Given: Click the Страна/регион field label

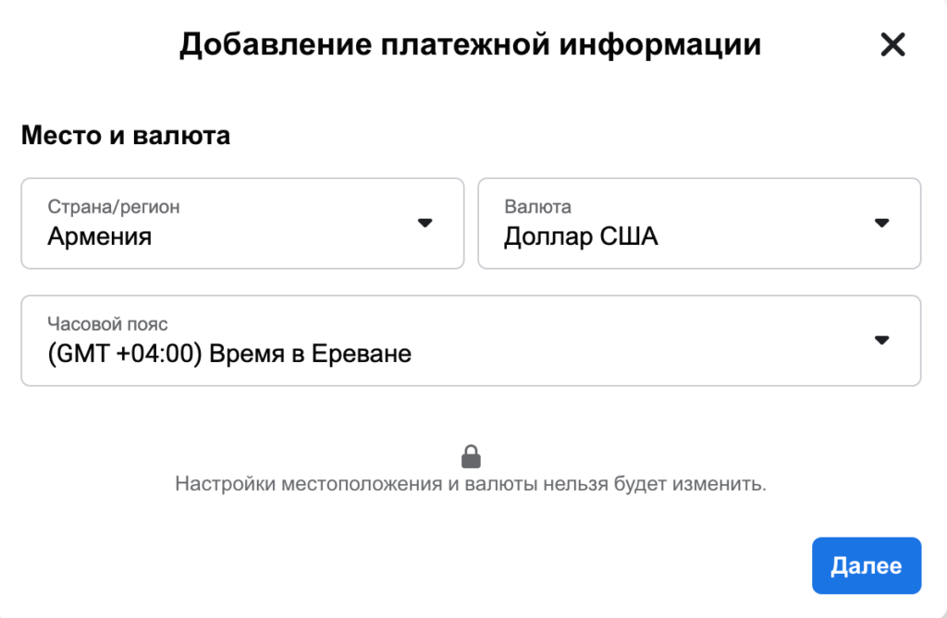Looking at the screenshot, I should (114, 207).
